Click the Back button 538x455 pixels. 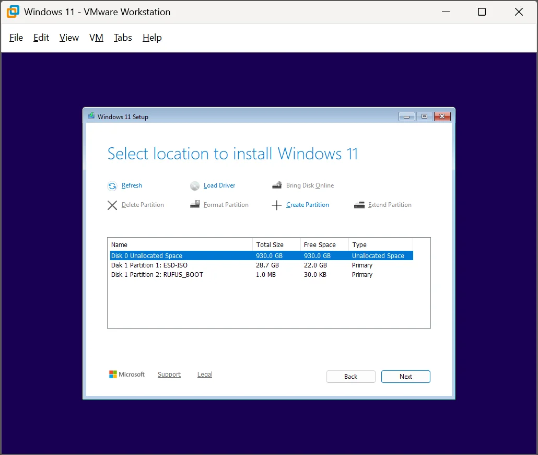click(x=350, y=377)
